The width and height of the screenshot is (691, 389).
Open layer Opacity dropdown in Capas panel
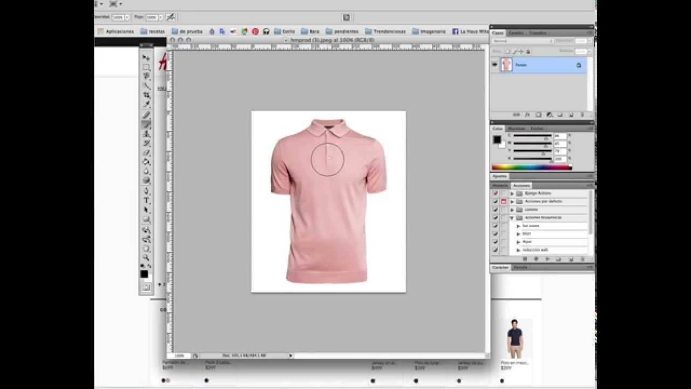589,41
